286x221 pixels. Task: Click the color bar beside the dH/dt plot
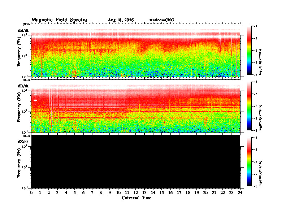coord(249,51)
